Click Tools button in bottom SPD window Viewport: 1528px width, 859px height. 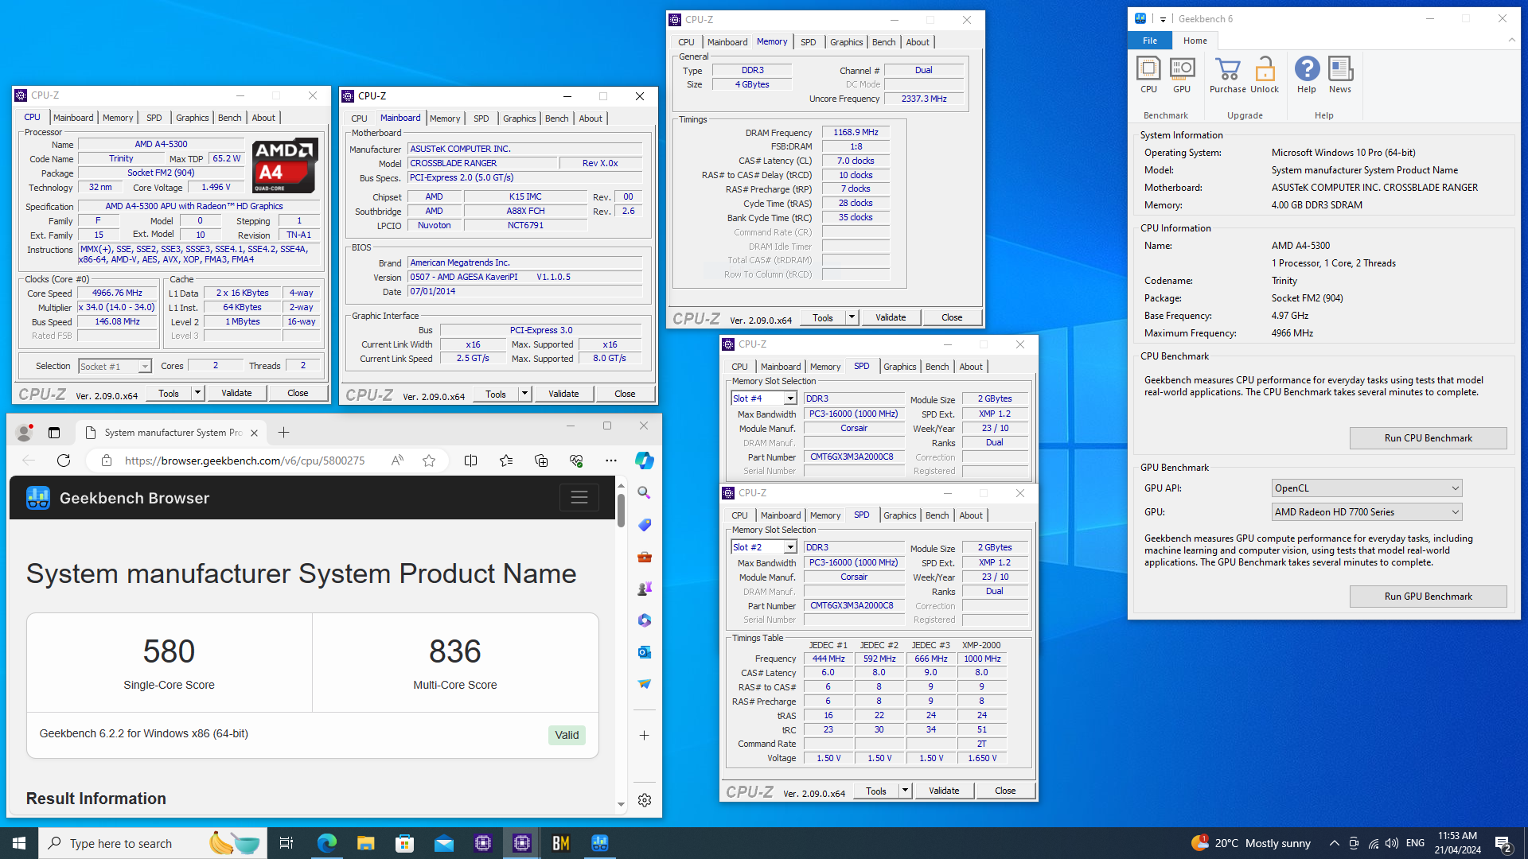tap(876, 791)
